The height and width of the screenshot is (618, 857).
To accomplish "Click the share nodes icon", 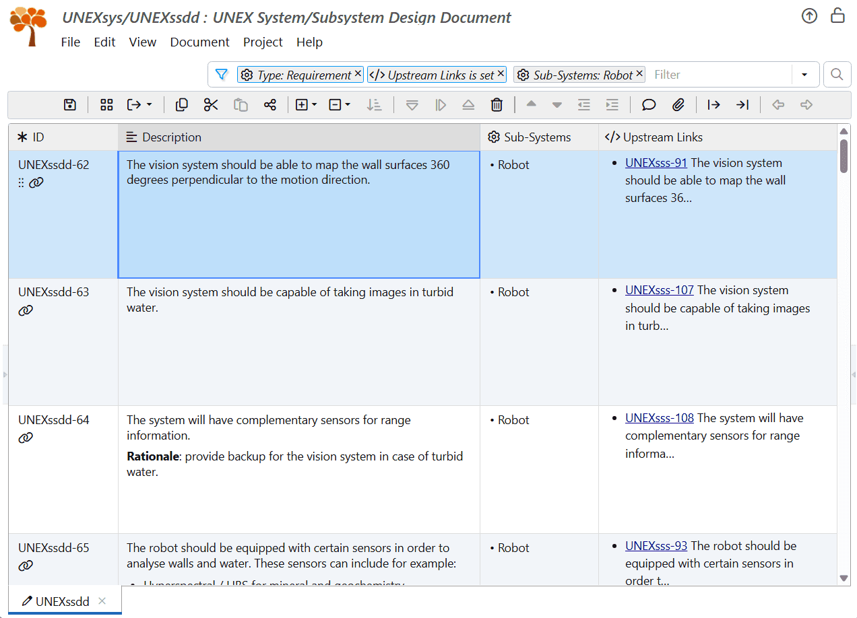I will pos(270,104).
